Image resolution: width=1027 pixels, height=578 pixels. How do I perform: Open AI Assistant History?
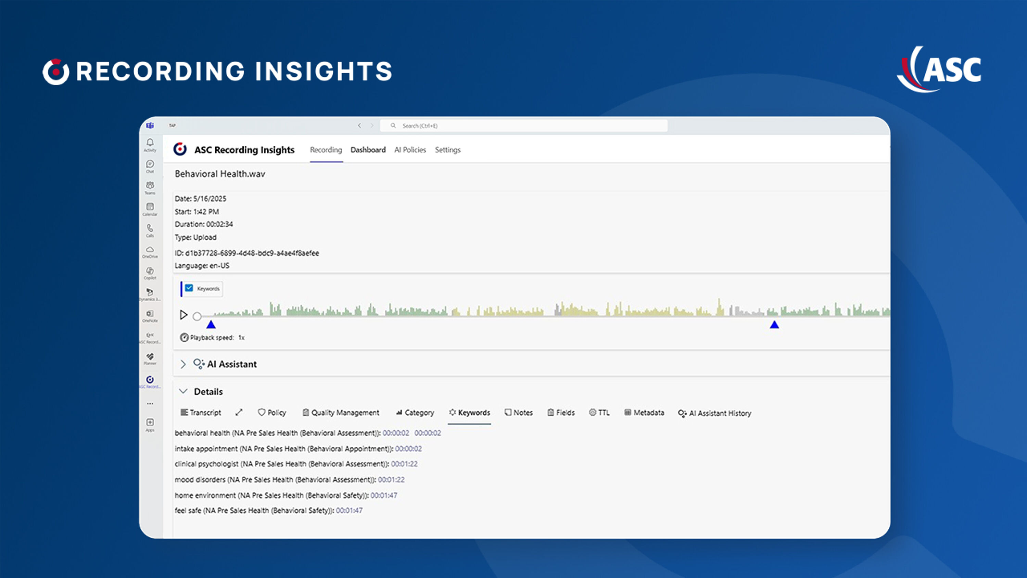[714, 414]
